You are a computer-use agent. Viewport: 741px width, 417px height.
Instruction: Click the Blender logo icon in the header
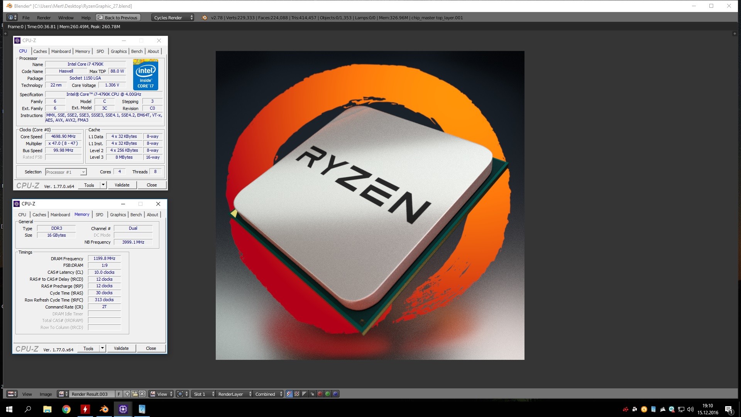click(204, 17)
